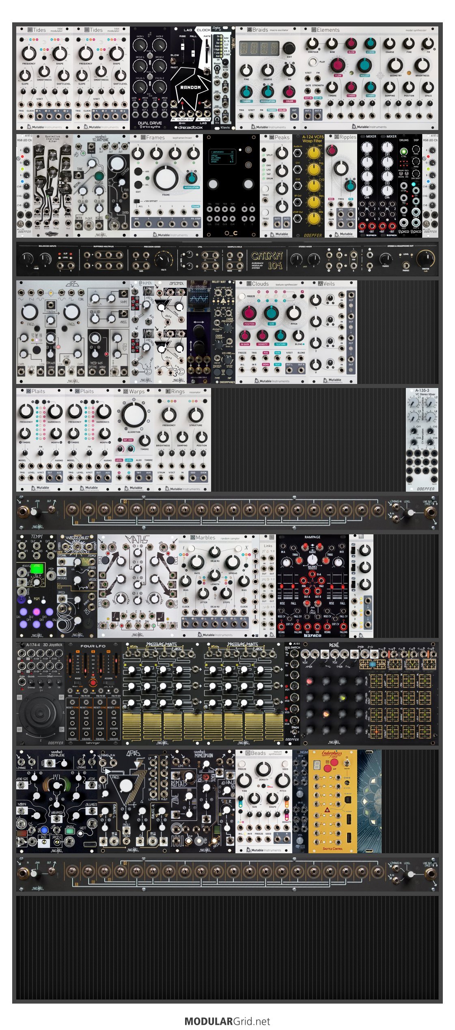Click the large ALGORITHM knob on Warps

coord(134,415)
